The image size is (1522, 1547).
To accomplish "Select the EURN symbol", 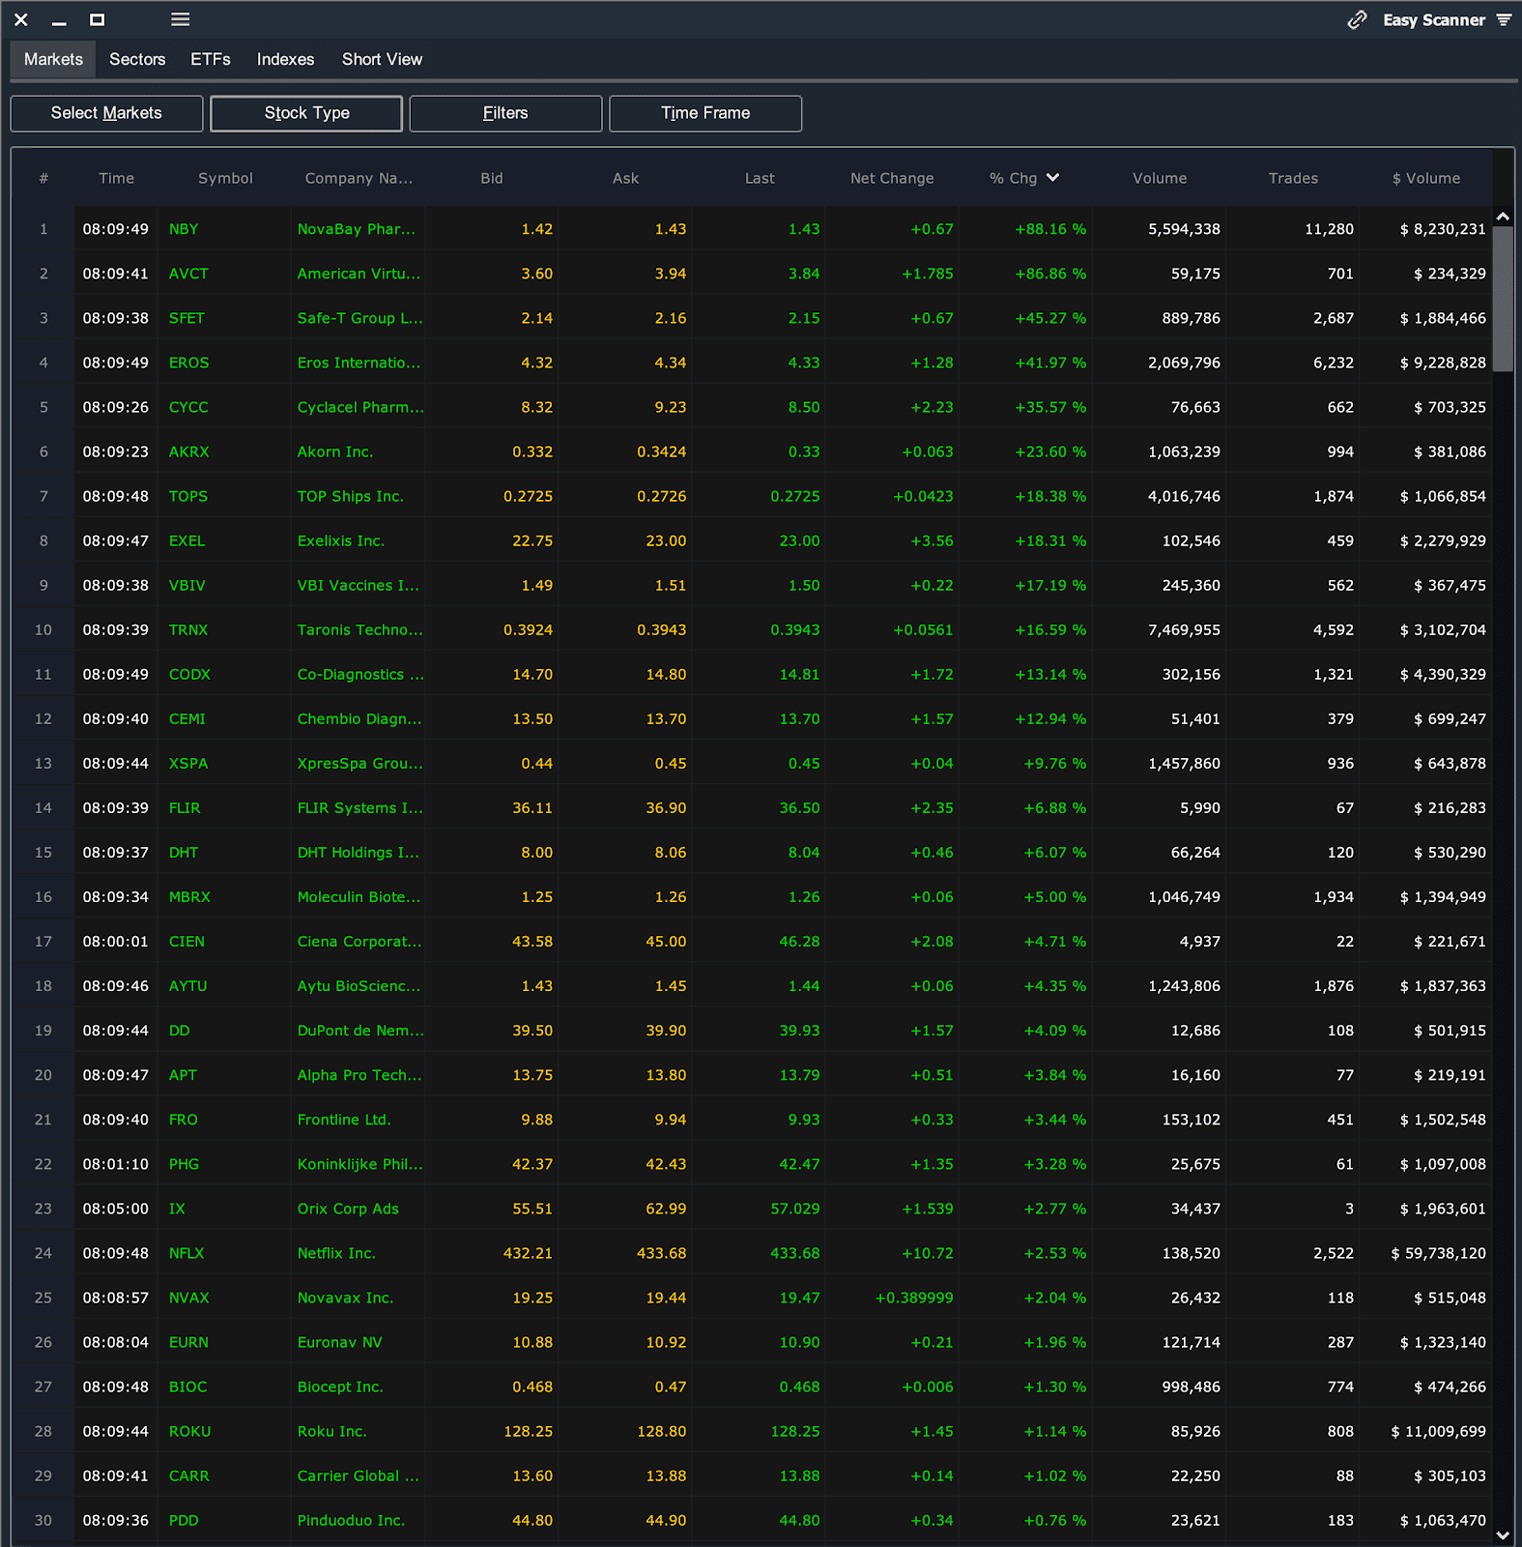I will (x=188, y=1341).
